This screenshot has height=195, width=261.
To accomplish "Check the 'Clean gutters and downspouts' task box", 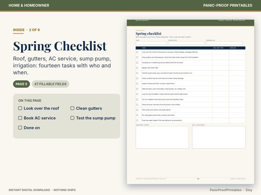I will 137,57.
